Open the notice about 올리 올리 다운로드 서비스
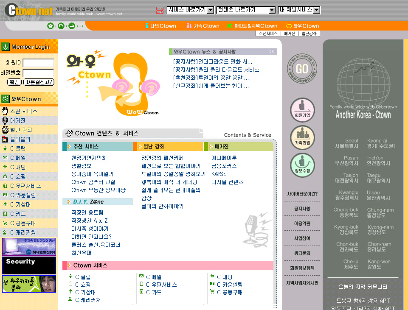 coord(216,70)
